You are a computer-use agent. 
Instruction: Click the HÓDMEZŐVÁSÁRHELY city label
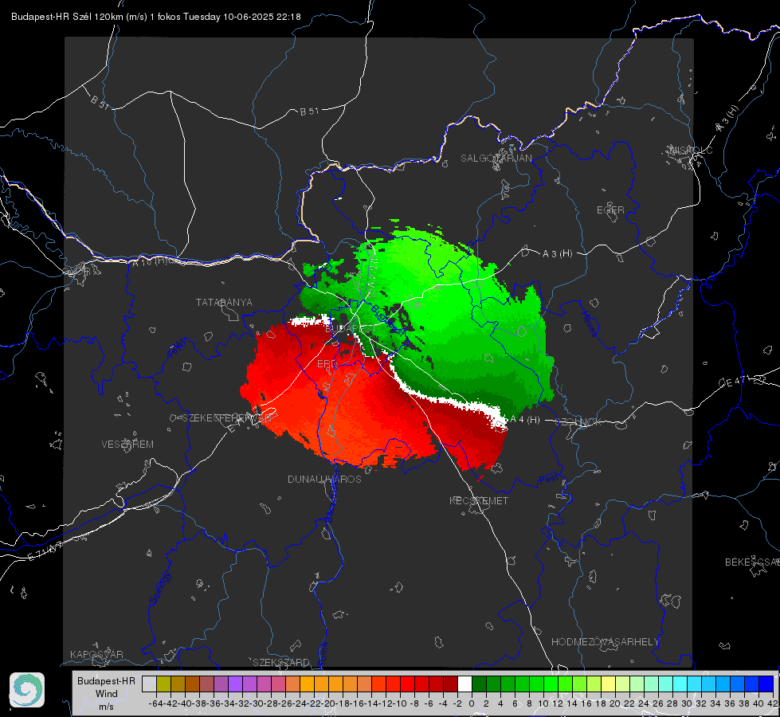pos(605,642)
